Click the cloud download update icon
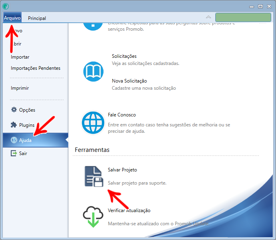276x240 pixels. pos(93,217)
